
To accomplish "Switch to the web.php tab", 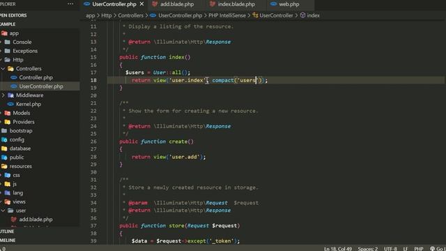I will pos(289,4).
